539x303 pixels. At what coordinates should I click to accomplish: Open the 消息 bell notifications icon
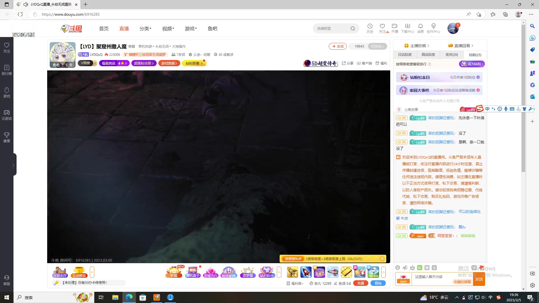(420, 28)
